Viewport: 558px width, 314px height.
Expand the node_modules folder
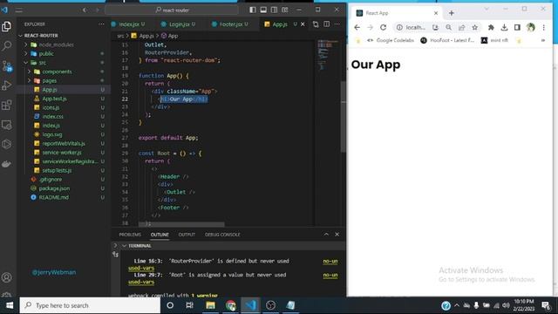point(25,44)
